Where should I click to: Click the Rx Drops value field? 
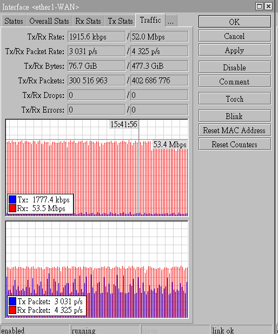tap(159, 95)
